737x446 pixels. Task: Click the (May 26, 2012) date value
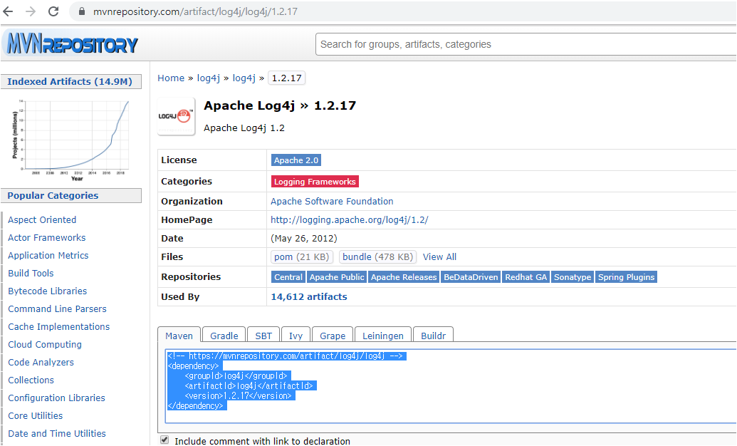pyautogui.click(x=303, y=239)
